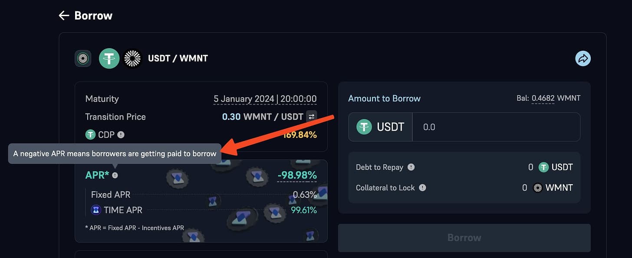Click the TIME APR token icon

[96, 210]
